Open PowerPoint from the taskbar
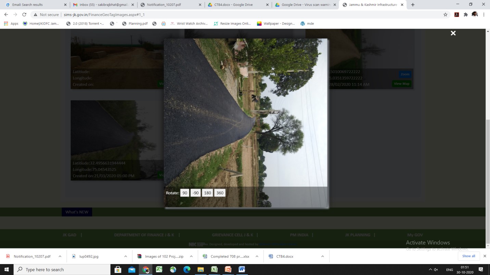This screenshot has height=275, width=490. tap(228, 270)
